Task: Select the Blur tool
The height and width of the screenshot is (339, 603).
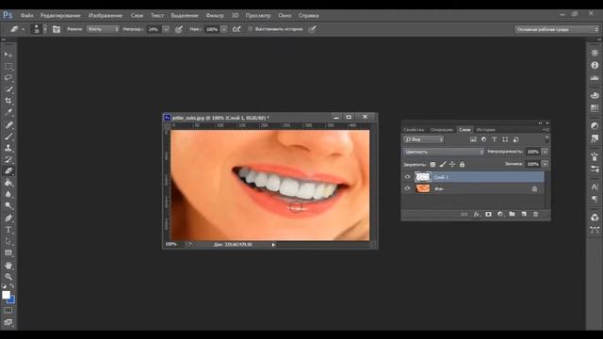Action: pyautogui.click(x=8, y=195)
